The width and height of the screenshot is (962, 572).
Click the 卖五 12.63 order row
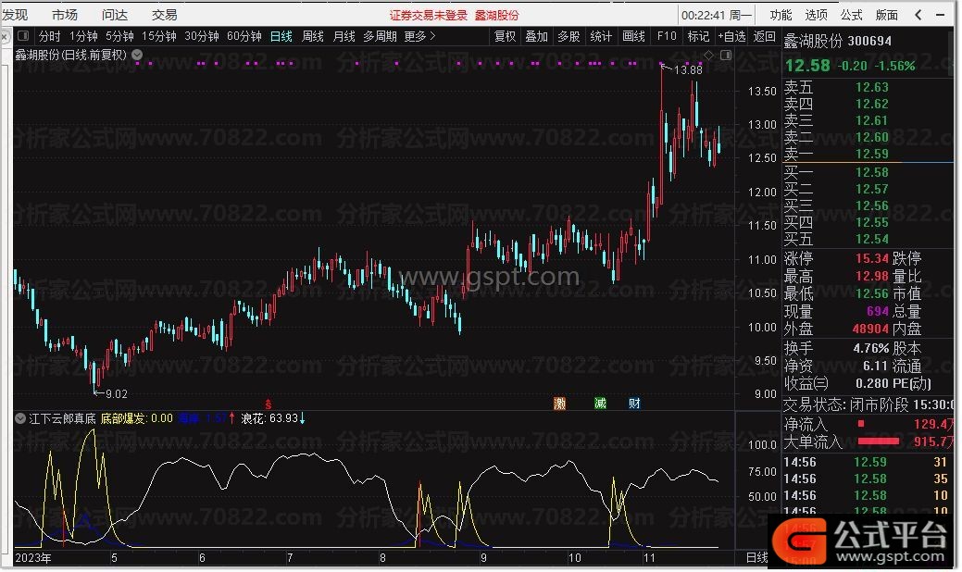(868, 87)
